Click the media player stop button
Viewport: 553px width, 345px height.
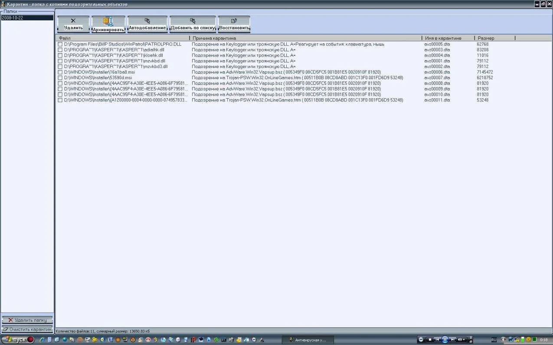click(x=430, y=340)
